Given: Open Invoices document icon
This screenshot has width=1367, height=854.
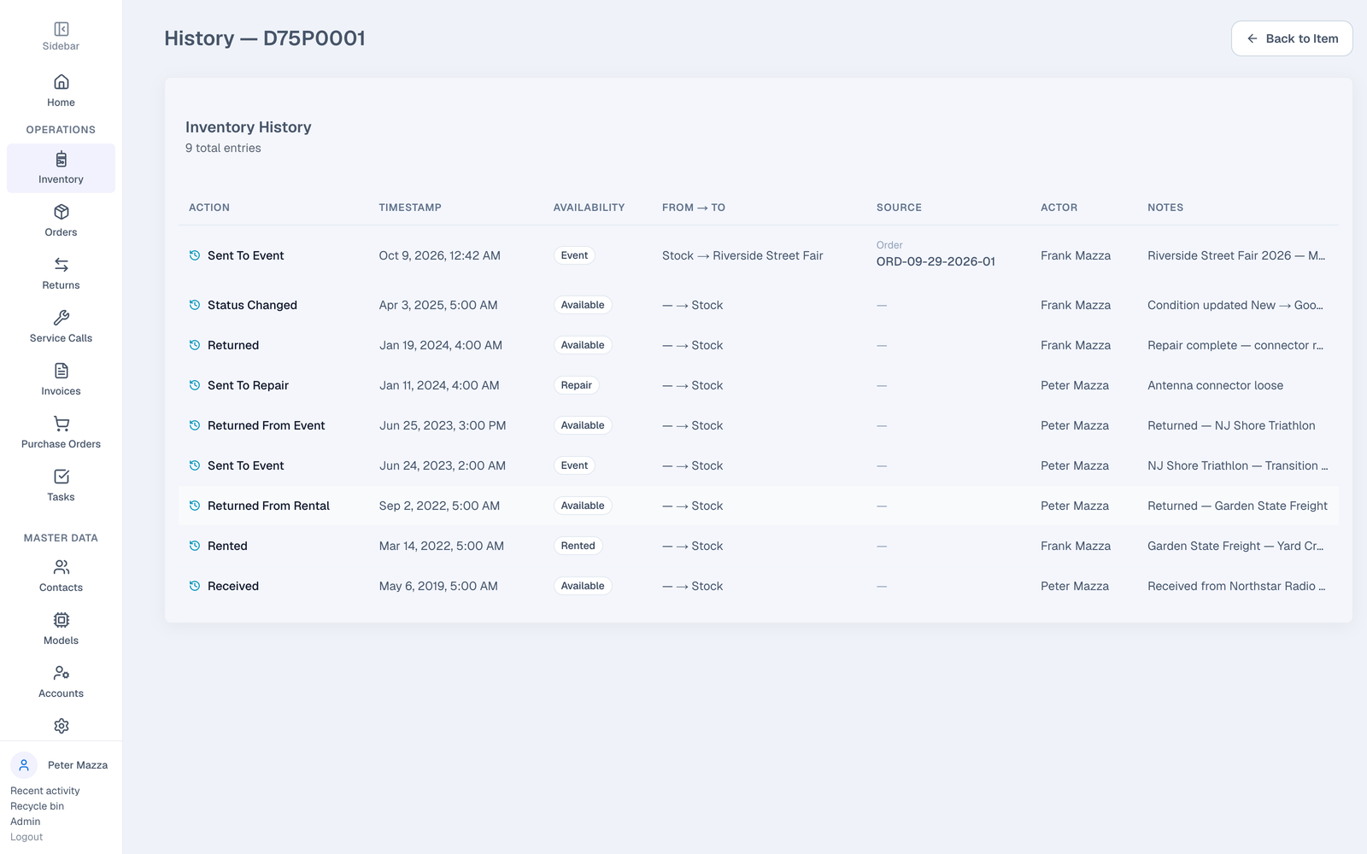Looking at the screenshot, I should tap(61, 371).
